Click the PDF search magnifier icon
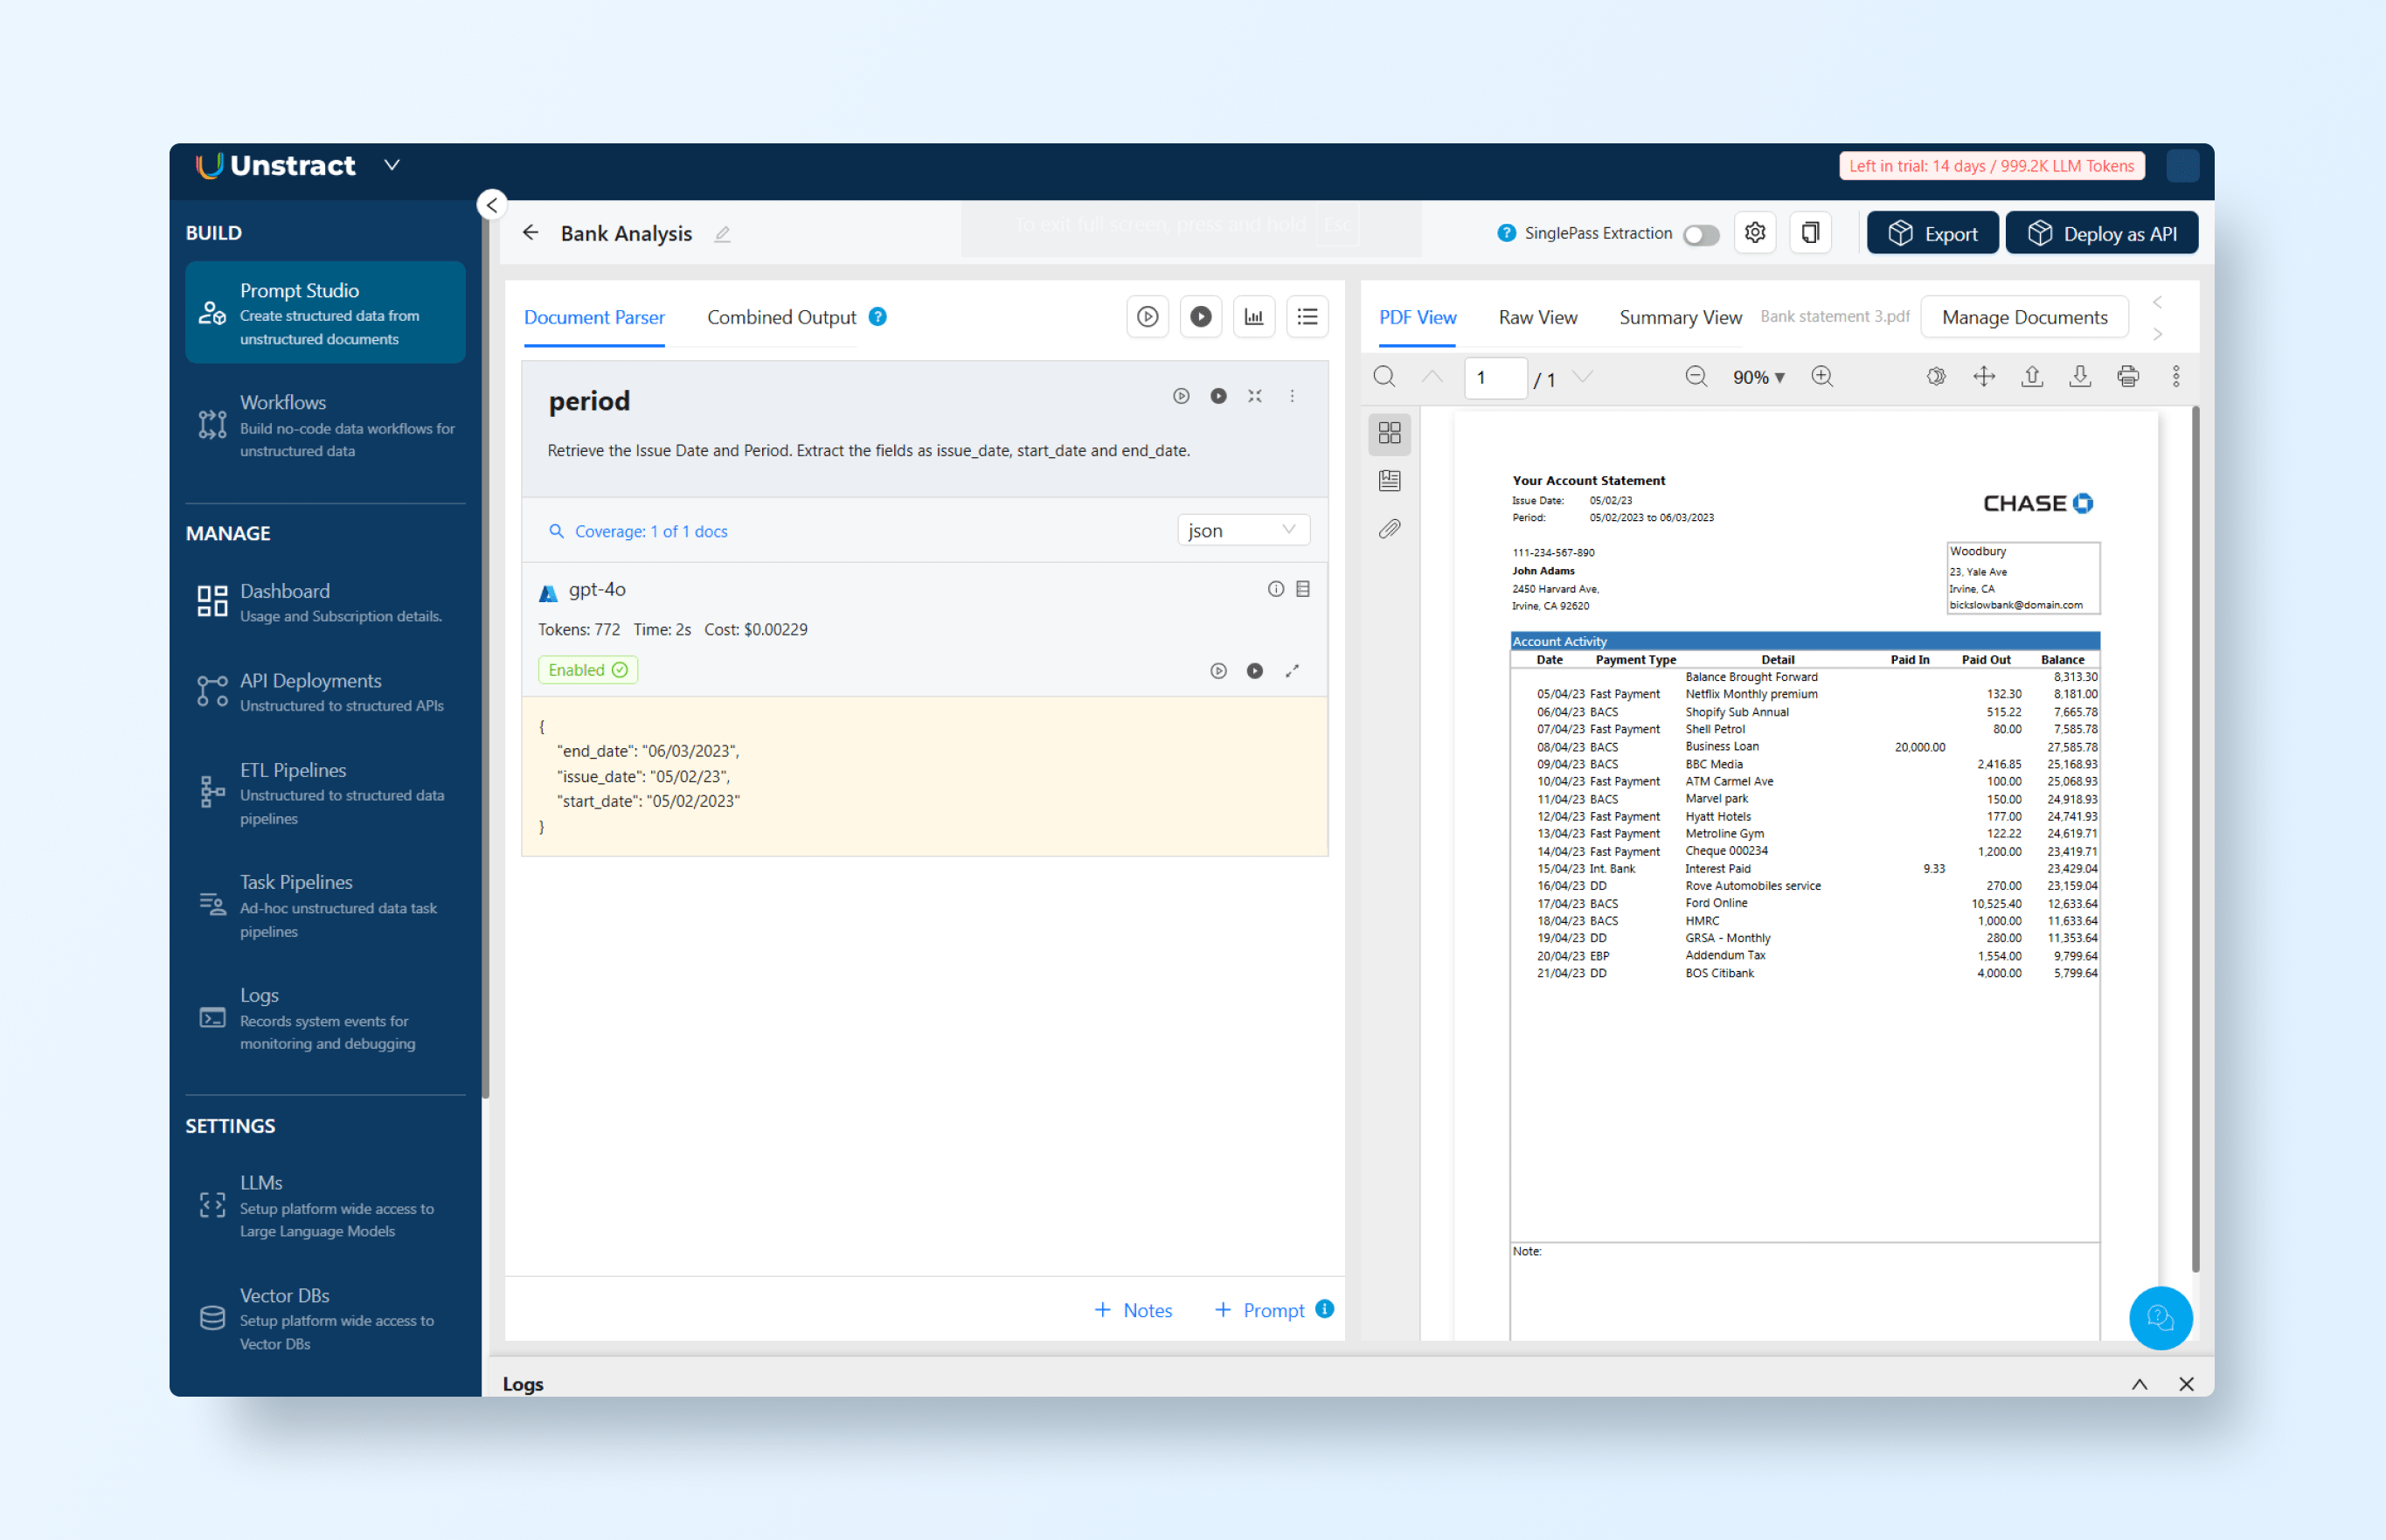 [1384, 376]
